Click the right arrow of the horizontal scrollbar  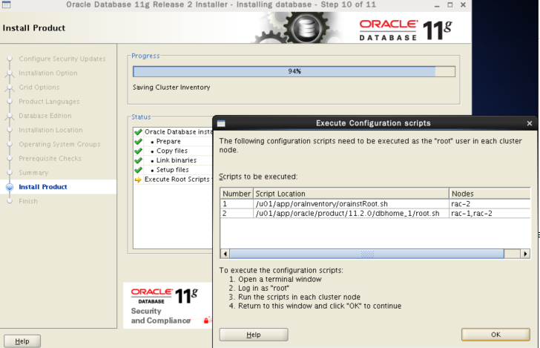[x=525, y=254]
